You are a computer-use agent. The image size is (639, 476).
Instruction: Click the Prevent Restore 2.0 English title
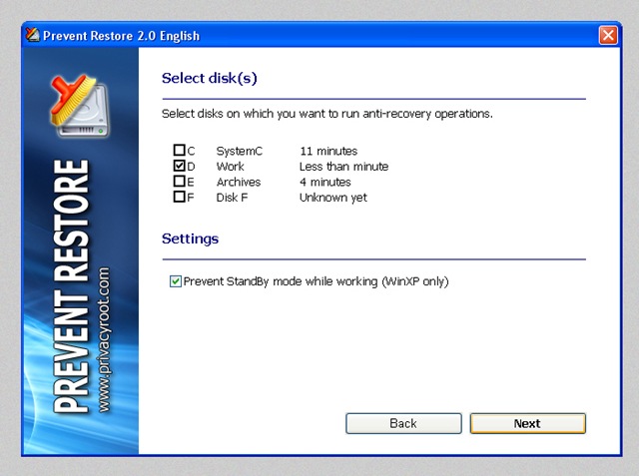click(x=122, y=36)
